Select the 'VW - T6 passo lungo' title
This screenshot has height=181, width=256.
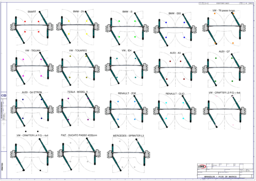224,10
